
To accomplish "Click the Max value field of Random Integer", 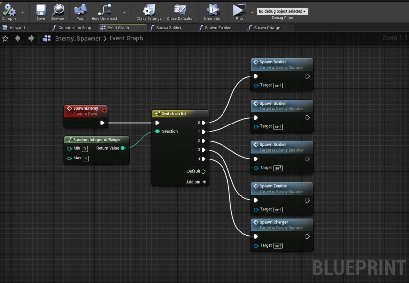I will pos(86,159).
